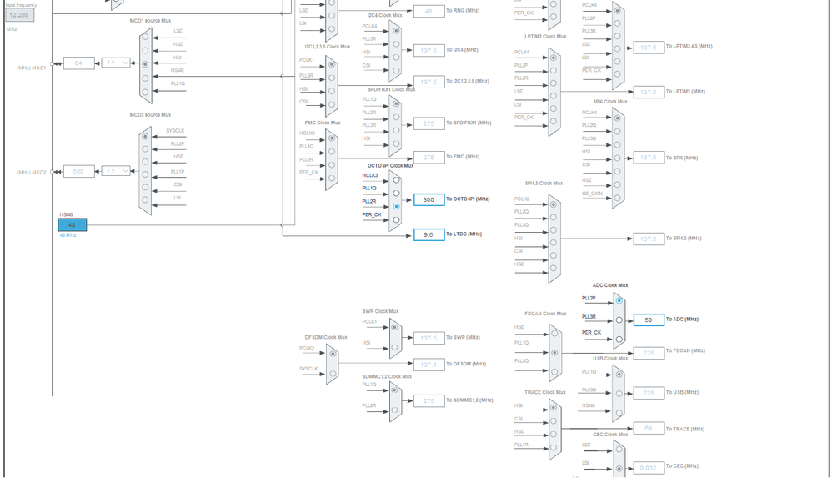Pick CSI in I2C4 Clock Mux

coord(396,71)
